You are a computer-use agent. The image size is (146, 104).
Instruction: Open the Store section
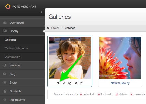[x=22, y=82]
